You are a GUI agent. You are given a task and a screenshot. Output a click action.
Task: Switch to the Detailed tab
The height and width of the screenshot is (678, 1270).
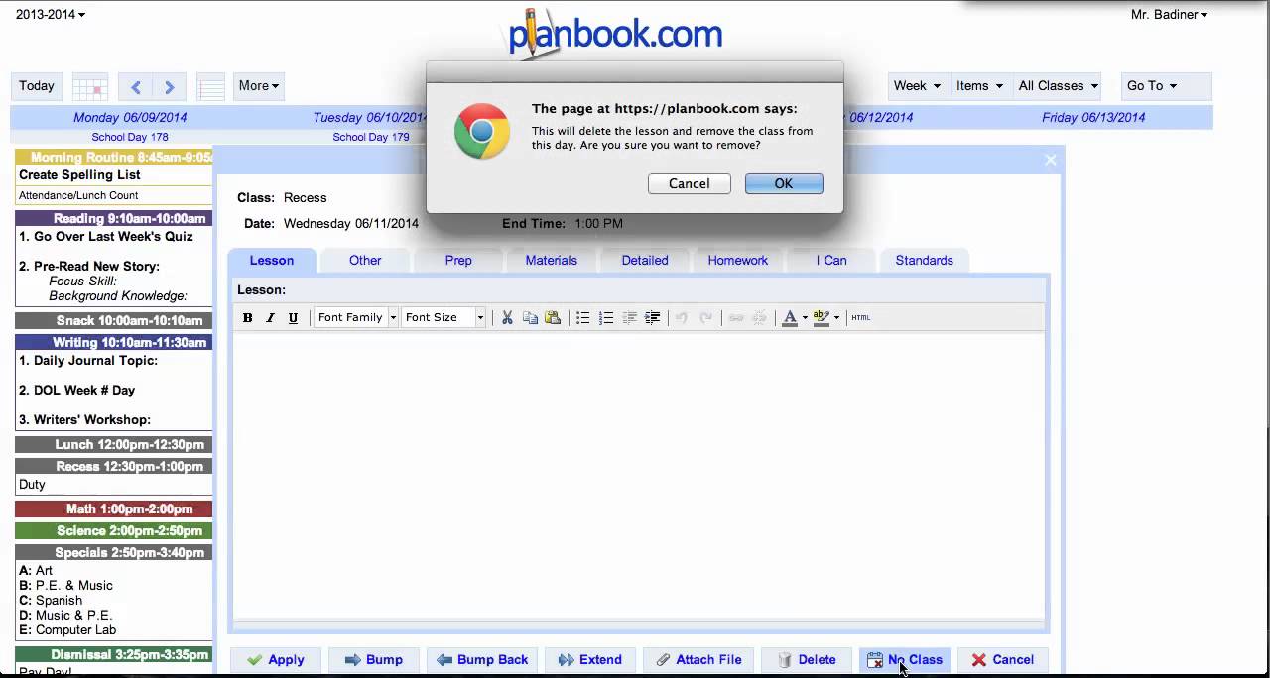click(645, 261)
